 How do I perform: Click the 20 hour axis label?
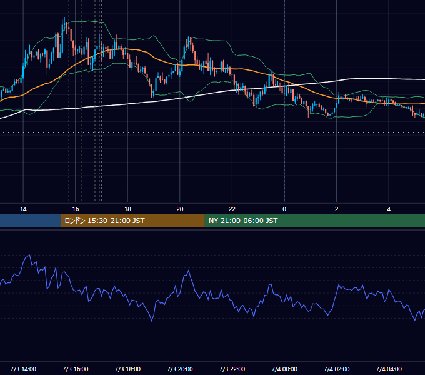(x=180, y=209)
